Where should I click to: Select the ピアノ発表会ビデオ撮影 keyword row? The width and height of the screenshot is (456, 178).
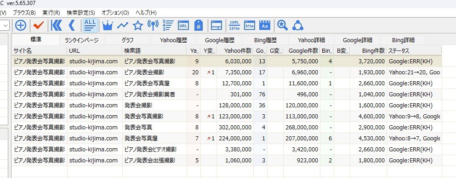click(227, 150)
